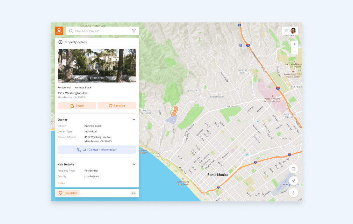Zoom out with the minus button
The height and width of the screenshot is (224, 353).
pos(295,51)
